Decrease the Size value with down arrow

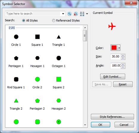coord(123,58)
